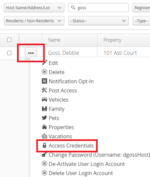Click the search field containing goss
The image size is (150, 177).
pos(98,8)
